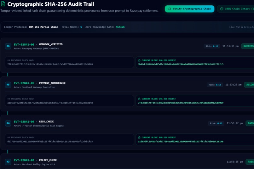Click link icon in event 06 previous hash

(9, 60)
